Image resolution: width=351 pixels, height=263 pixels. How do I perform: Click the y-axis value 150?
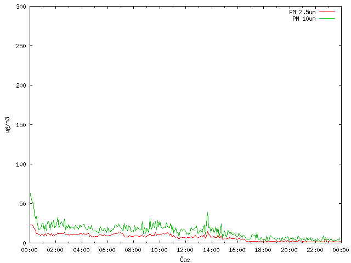21,125
